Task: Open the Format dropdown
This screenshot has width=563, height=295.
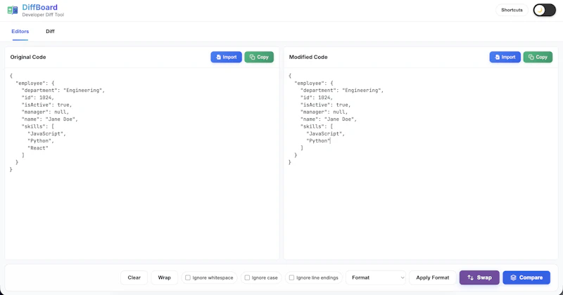Action: (376, 278)
